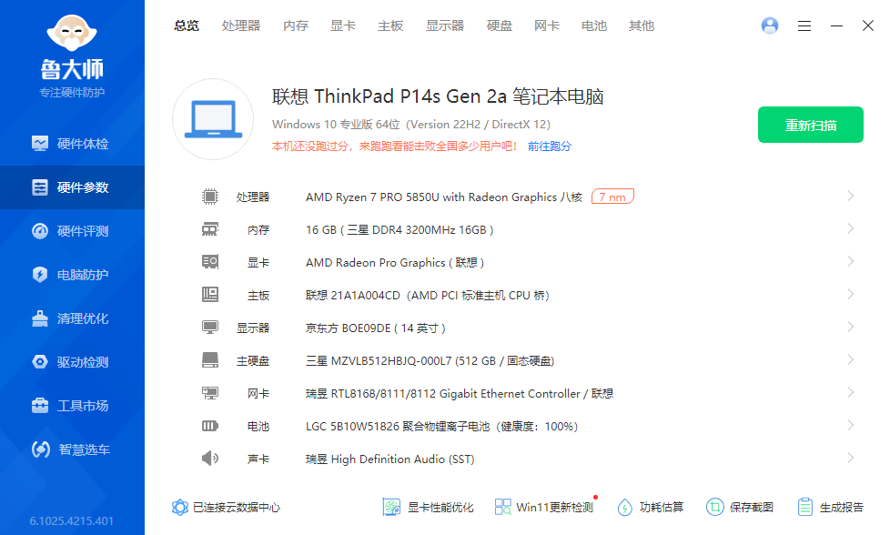890x535 pixels.
Task: Click the hard drive icon for 主硬盘
Action: 210,360
